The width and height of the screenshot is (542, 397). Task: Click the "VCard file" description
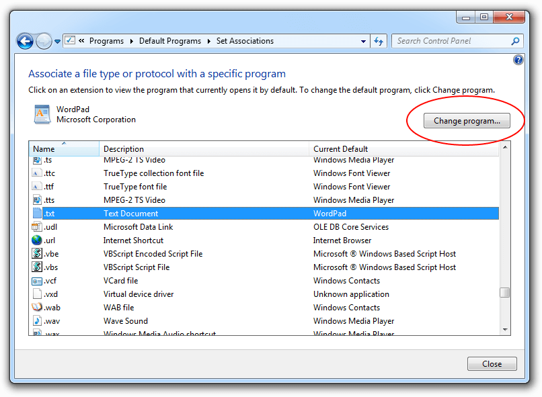tap(120, 281)
